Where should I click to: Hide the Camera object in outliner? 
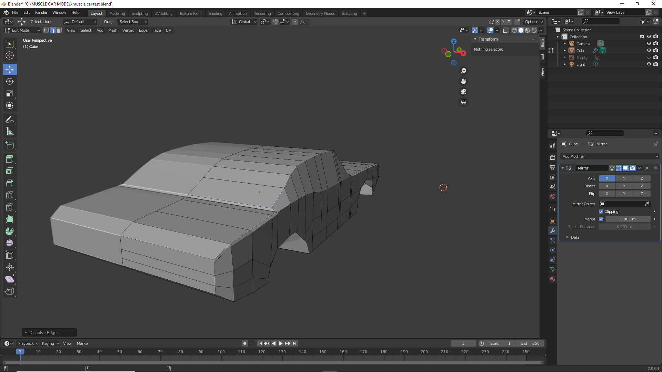pos(649,44)
